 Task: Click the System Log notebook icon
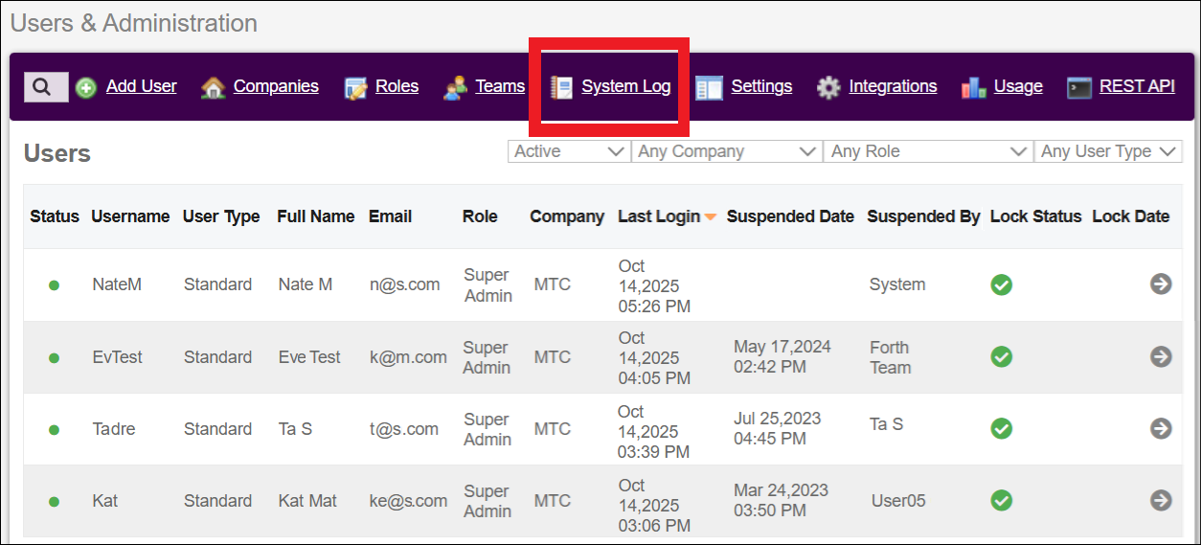(x=561, y=87)
